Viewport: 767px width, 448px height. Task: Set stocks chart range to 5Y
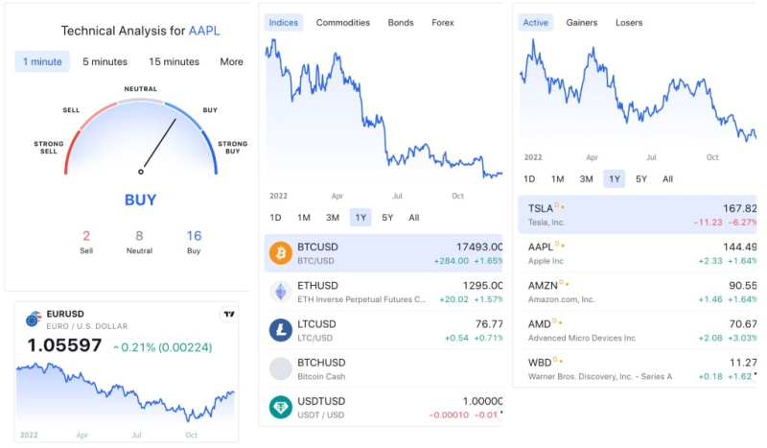641,179
